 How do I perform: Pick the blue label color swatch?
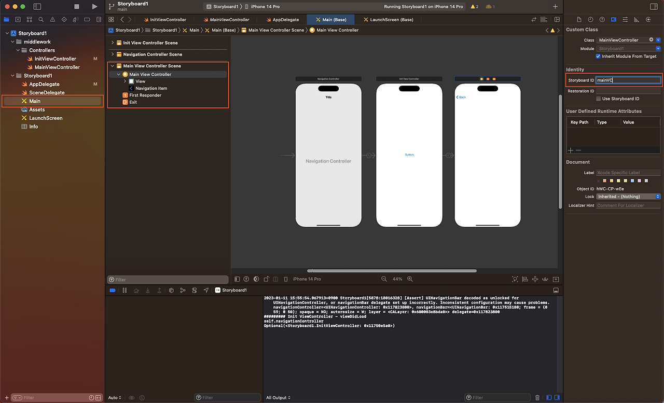[x=632, y=180]
